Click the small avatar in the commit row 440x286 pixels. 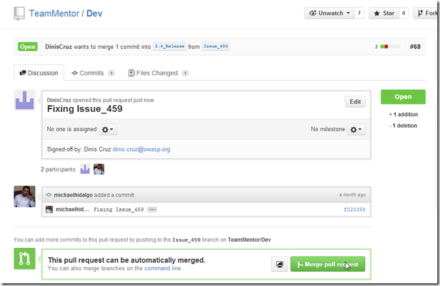pos(49,210)
